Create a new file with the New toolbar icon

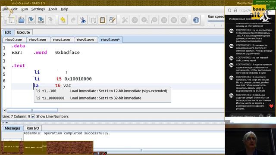click(12, 20)
